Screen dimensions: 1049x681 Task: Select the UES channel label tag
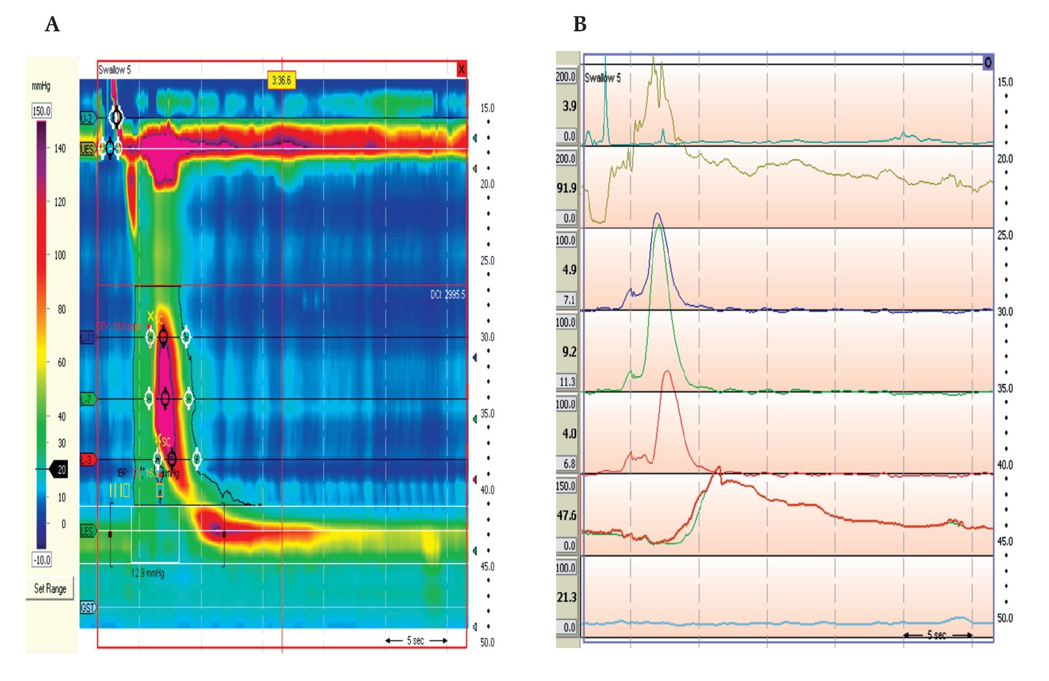[88, 149]
